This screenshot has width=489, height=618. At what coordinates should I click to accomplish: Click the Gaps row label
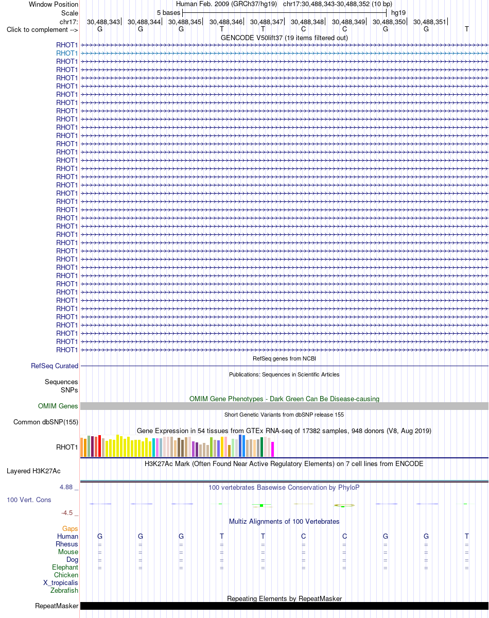click(x=70, y=528)
